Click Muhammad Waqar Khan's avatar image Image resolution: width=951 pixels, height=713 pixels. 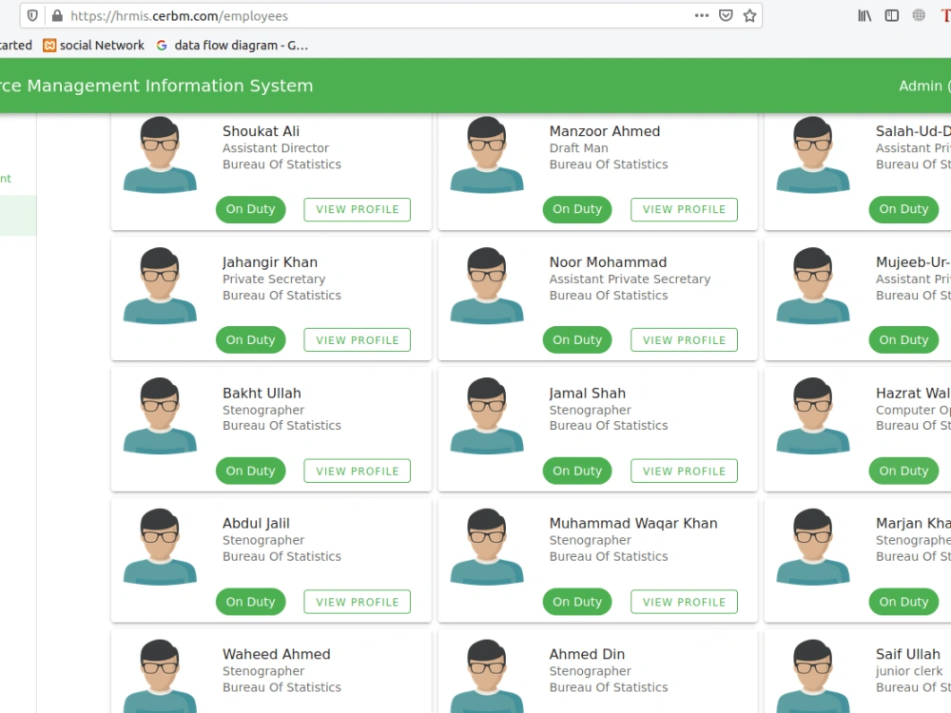(486, 547)
